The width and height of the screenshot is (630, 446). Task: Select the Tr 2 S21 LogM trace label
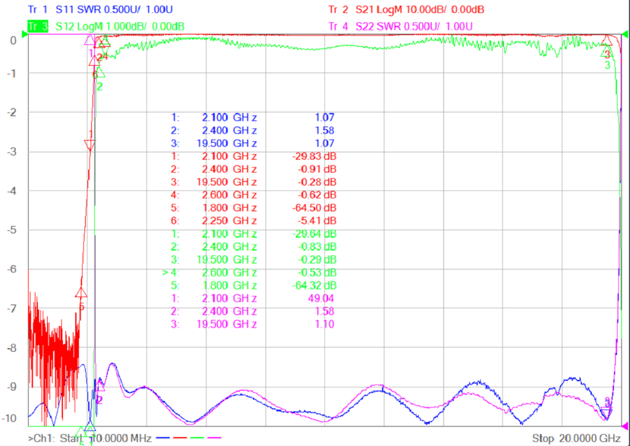406,9
